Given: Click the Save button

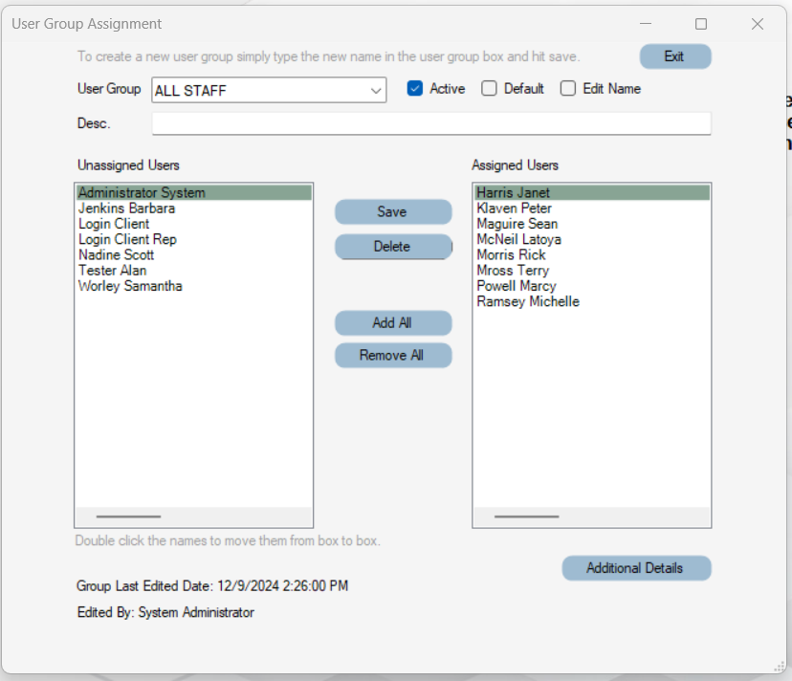Looking at the screenshot, I should 393,211.
